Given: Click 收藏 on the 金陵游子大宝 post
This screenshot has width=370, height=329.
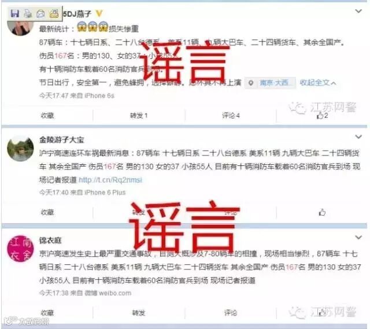Looking at the screenshot, I should 47,212.
